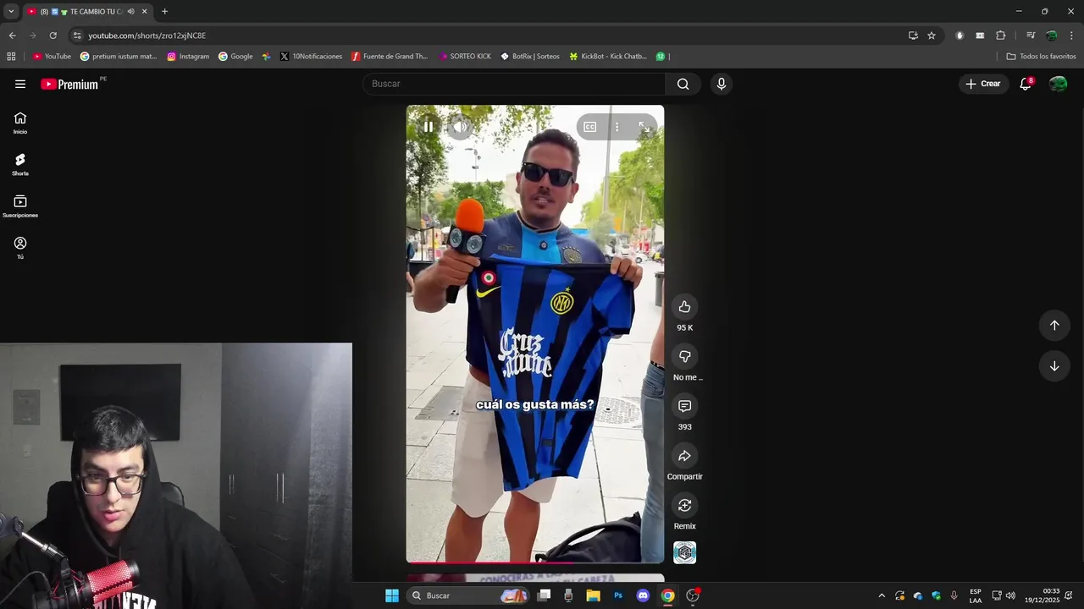Open Shorts in the sidebar
Viewport: 1084px width, 609px height.
[x=20, y=165]
